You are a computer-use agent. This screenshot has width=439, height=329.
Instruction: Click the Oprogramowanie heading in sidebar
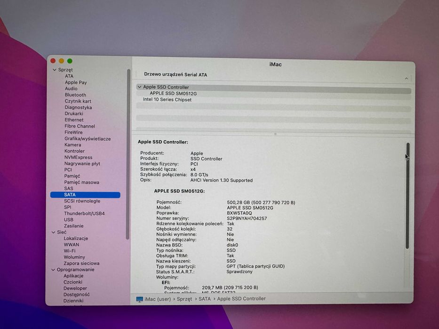tap(75, 270)
